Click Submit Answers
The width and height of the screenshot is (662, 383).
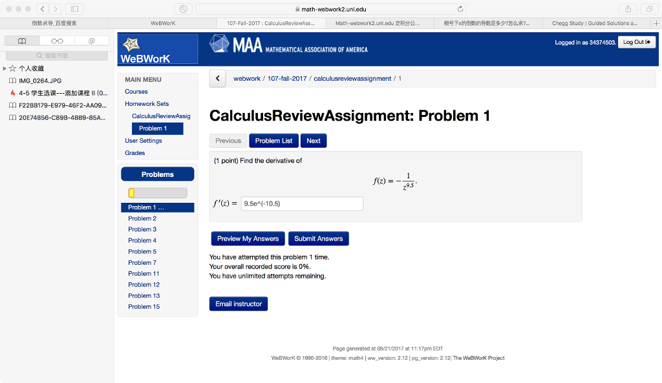pos(319,238)
